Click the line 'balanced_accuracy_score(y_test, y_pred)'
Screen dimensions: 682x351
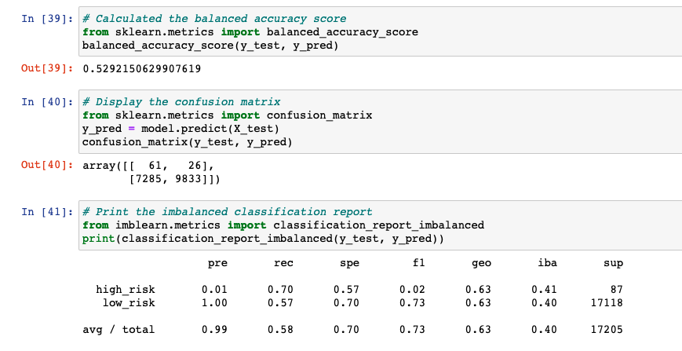(x=210, y=46)
